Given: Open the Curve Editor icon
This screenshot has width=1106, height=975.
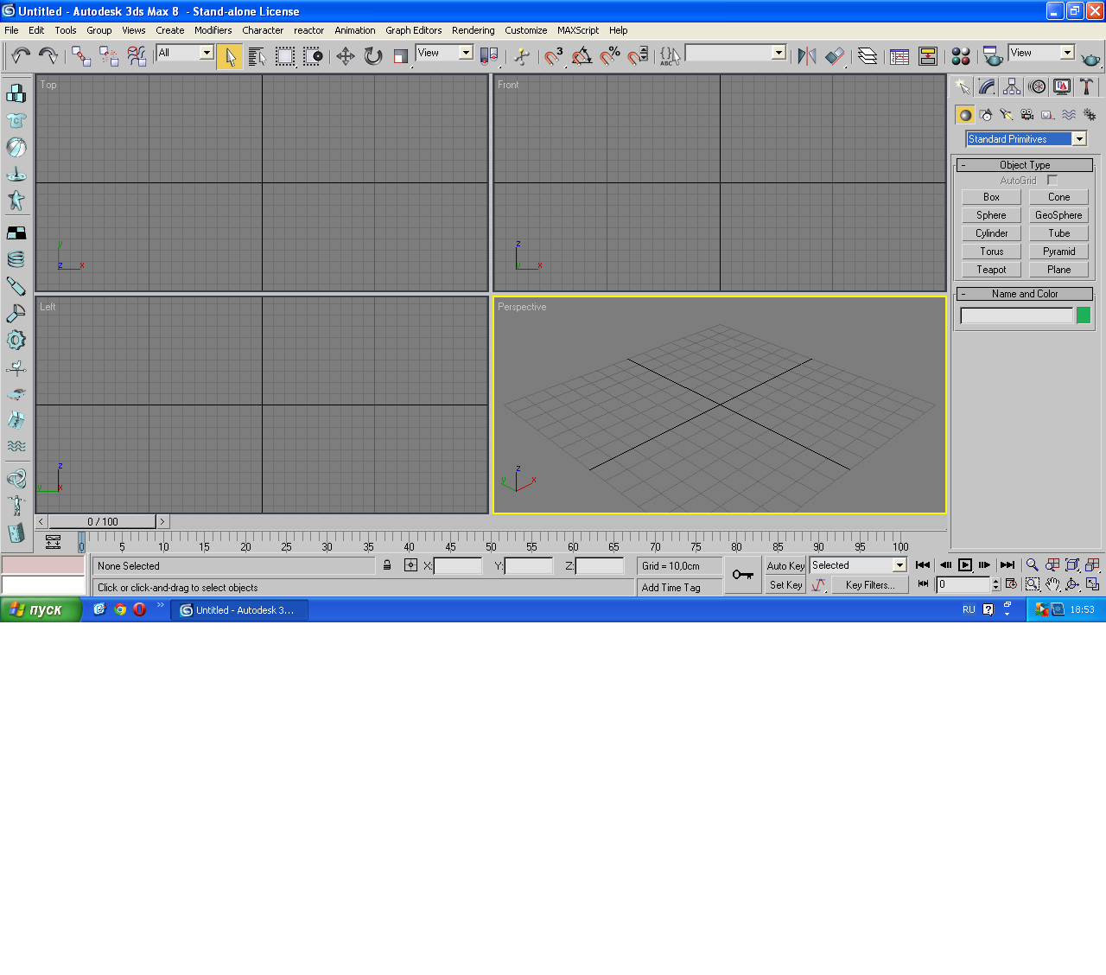Looking at the screenshot, I should [x=899, y=56].
